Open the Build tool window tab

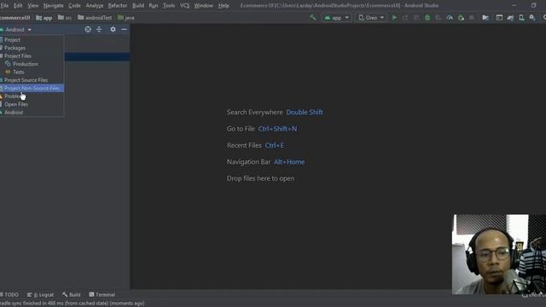pos(72,295)
